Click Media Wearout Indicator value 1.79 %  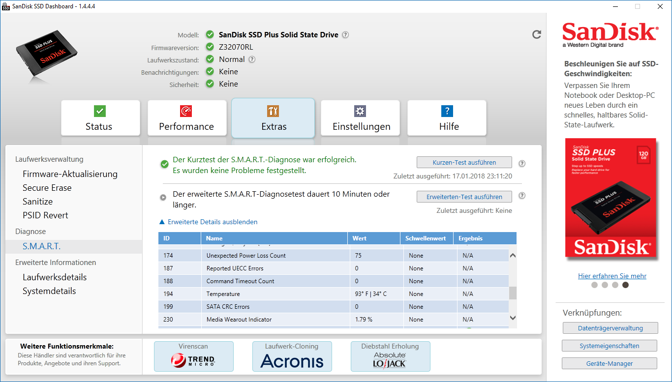pos(364,320)
